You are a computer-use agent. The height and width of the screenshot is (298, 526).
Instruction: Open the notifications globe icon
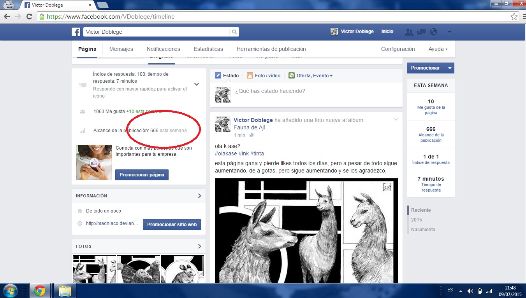click(x=433, y=32)
